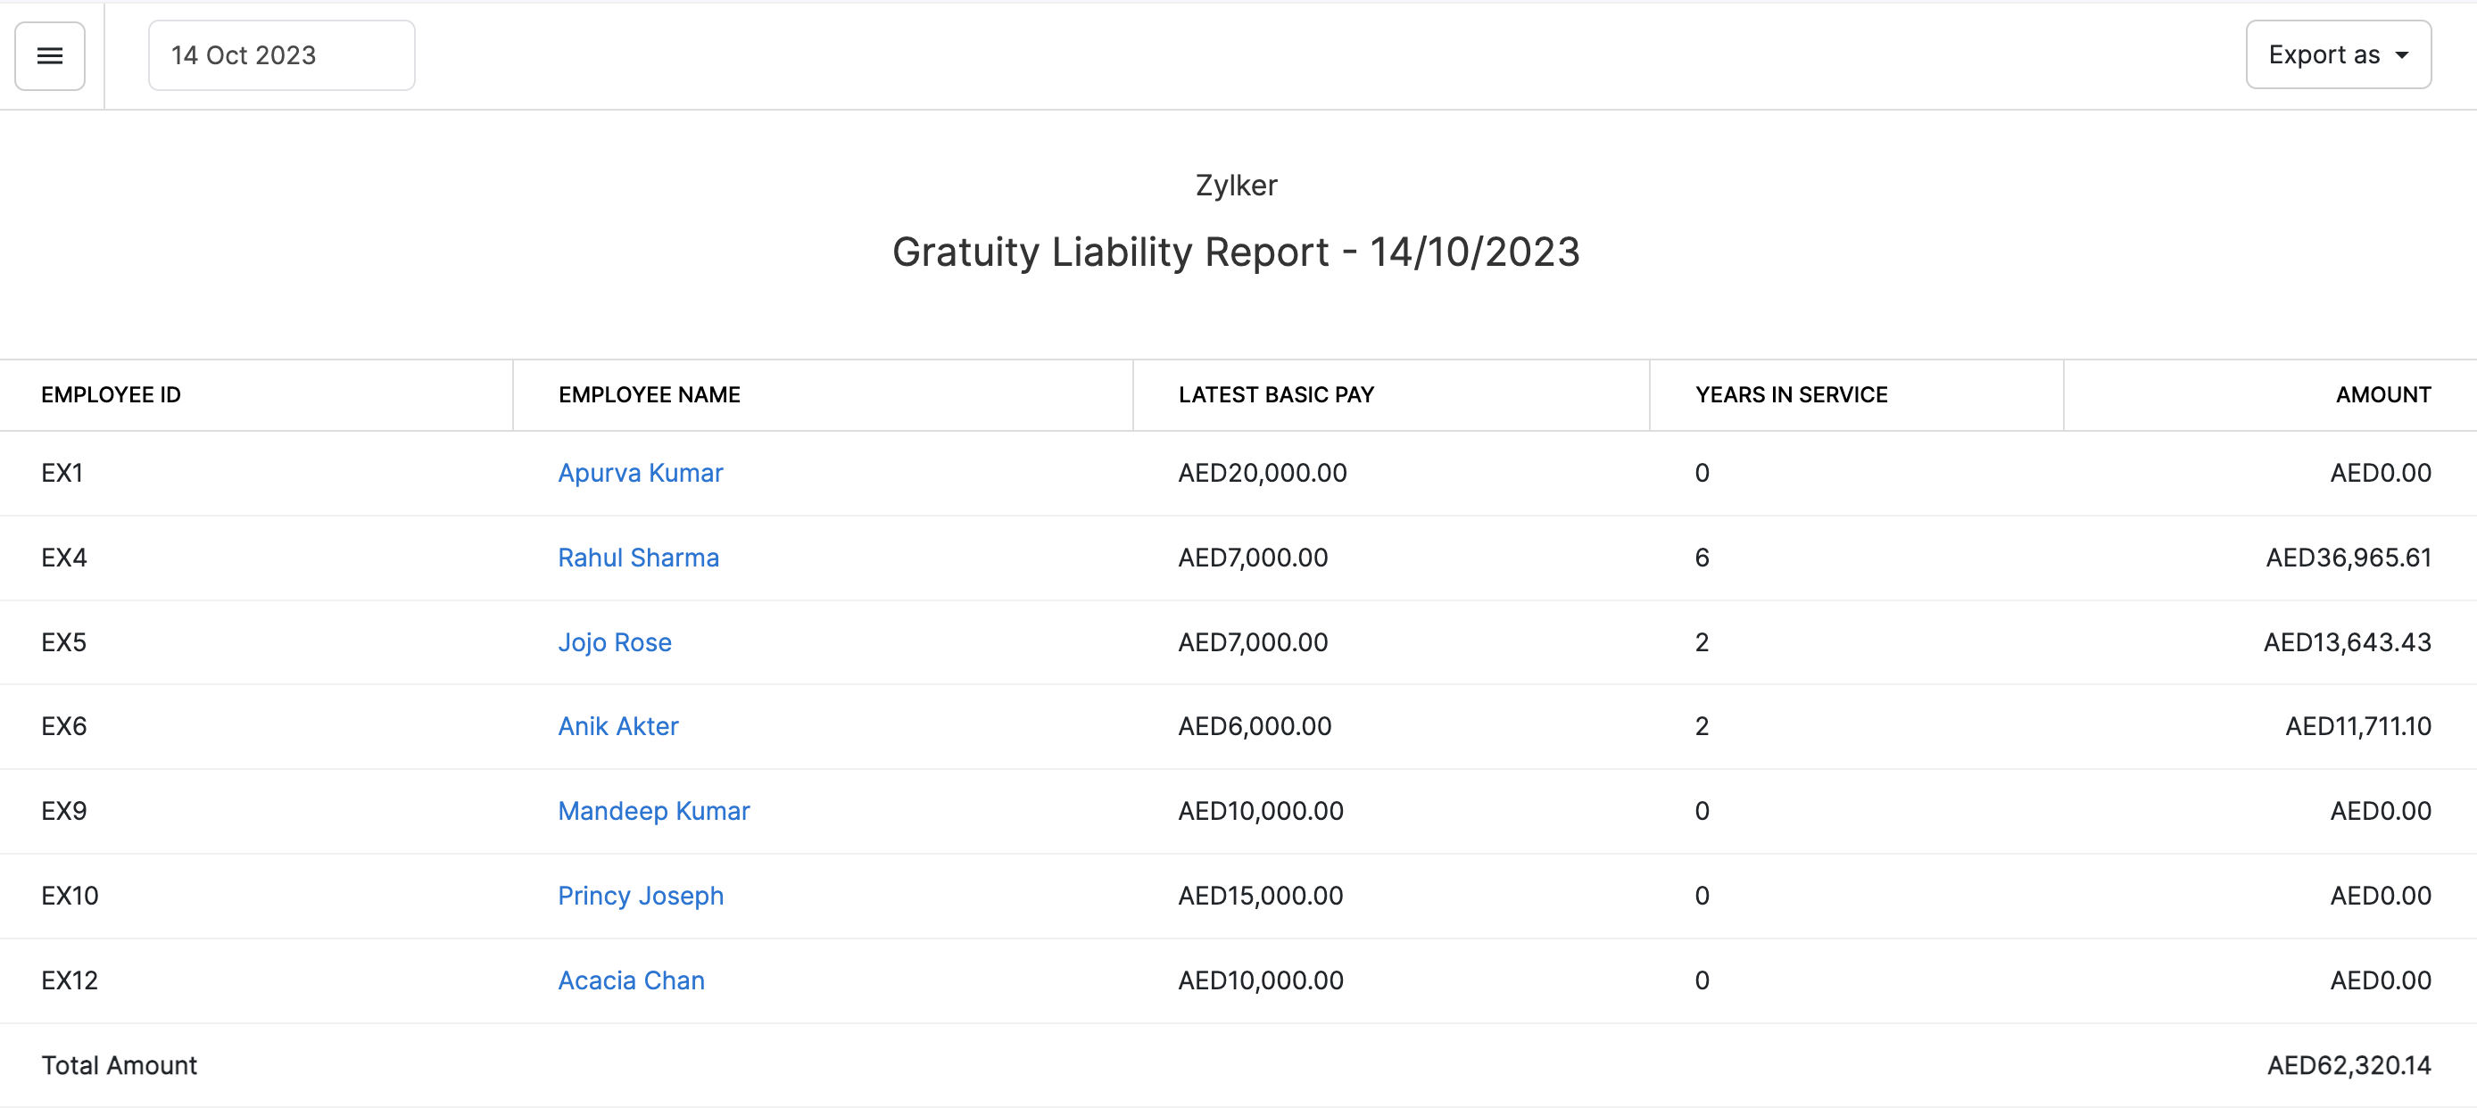2477x1108 pixels.
Task: Click the Zylker organization name
Action: click(1237, 185)
